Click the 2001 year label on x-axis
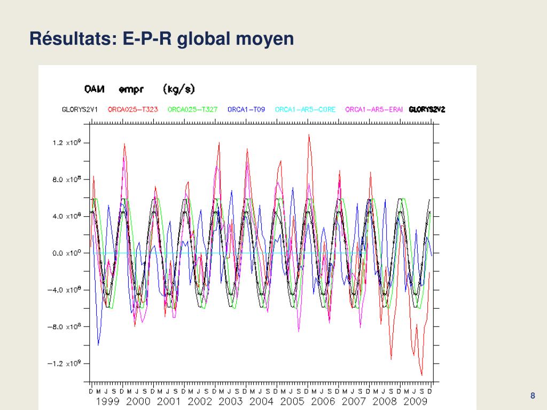The height and width of the screenshot is (410, 547). click(x=169, y=401)
